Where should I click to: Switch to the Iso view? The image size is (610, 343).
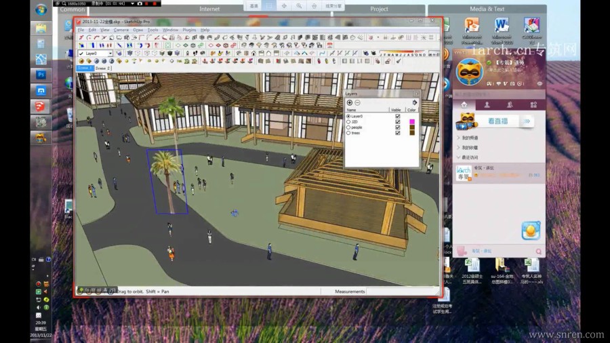[239, 54]
